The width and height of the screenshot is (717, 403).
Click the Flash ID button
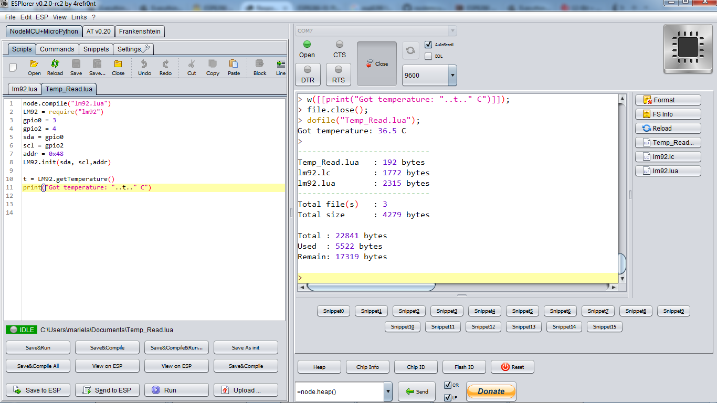tap(464, 367)
